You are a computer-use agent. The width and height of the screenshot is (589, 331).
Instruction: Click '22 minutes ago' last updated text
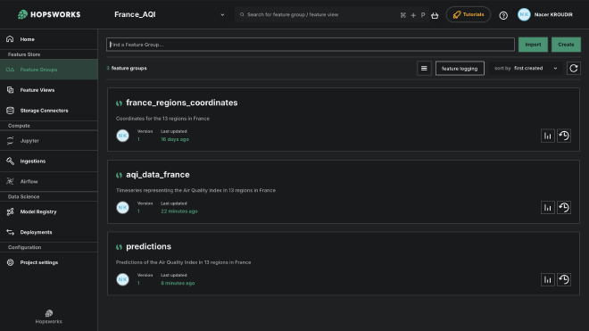[179, 211]
